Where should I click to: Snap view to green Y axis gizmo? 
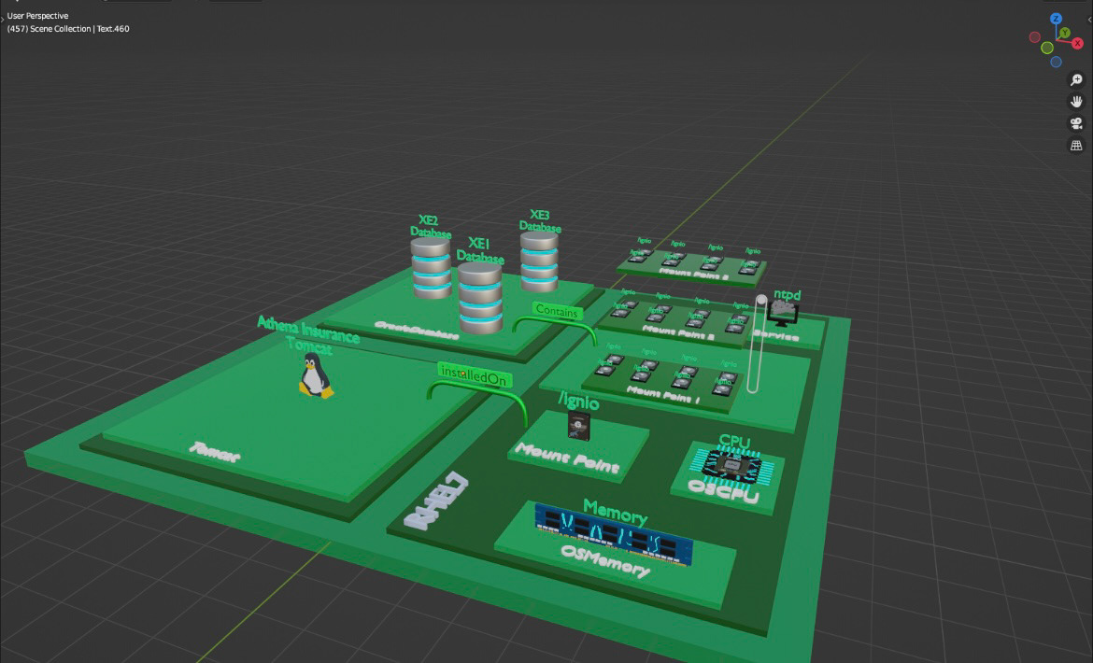coord(1064,33)
